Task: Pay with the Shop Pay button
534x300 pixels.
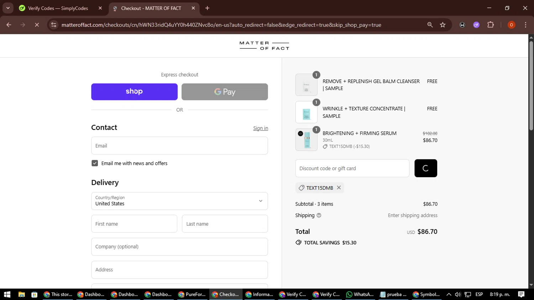Action: click(x=134, y=92)
